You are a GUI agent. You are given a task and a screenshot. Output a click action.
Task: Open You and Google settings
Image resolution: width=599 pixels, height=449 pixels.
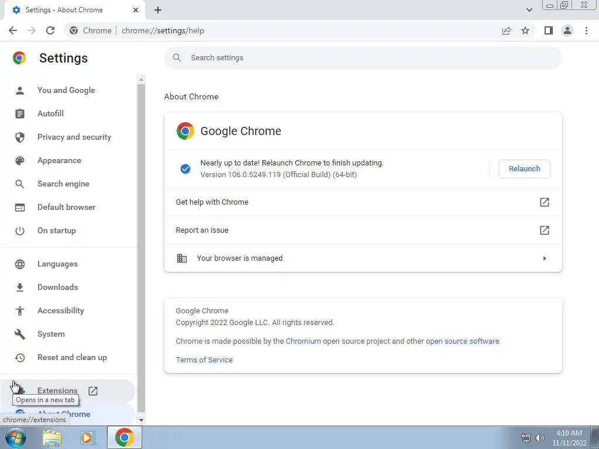point(66,91)
